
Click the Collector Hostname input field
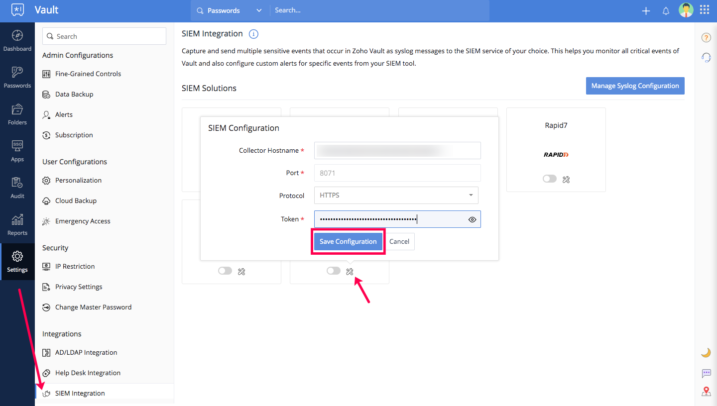click(397, 150)
